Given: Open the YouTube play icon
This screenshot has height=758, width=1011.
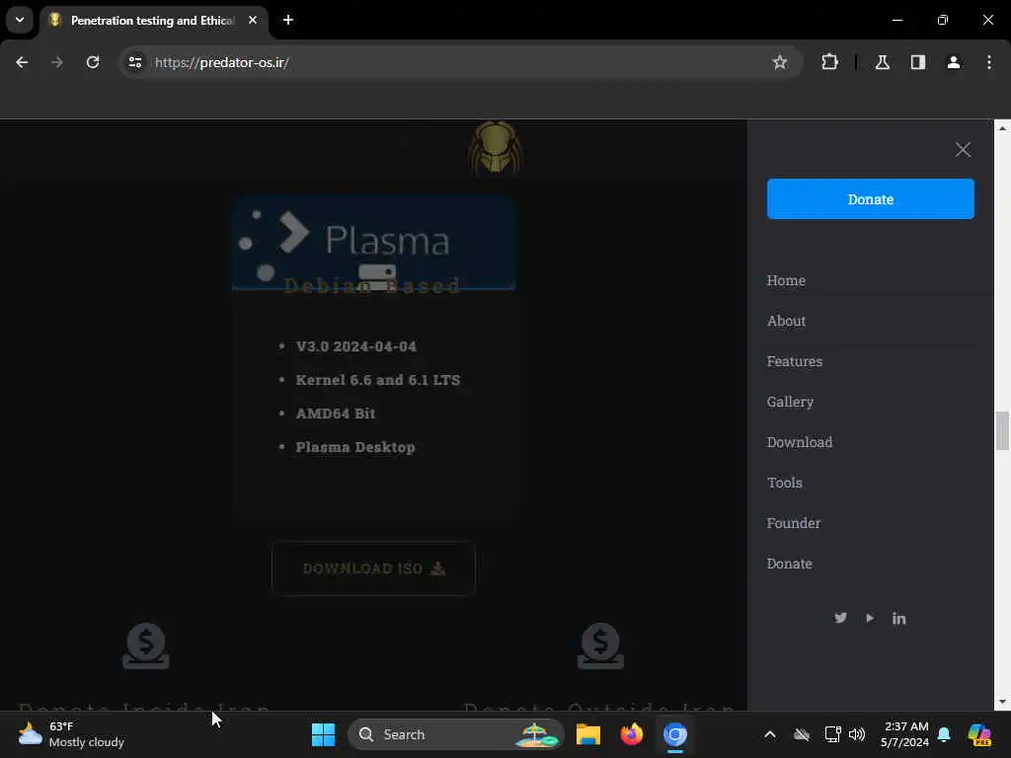Looking at the screenshot, I should 870,618.
